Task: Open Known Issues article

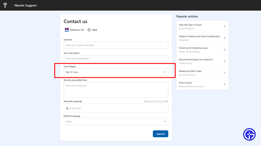Action: [203, 84]
